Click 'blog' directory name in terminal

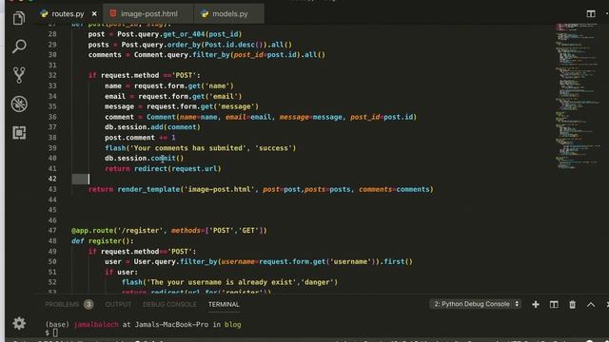[232, 325]
